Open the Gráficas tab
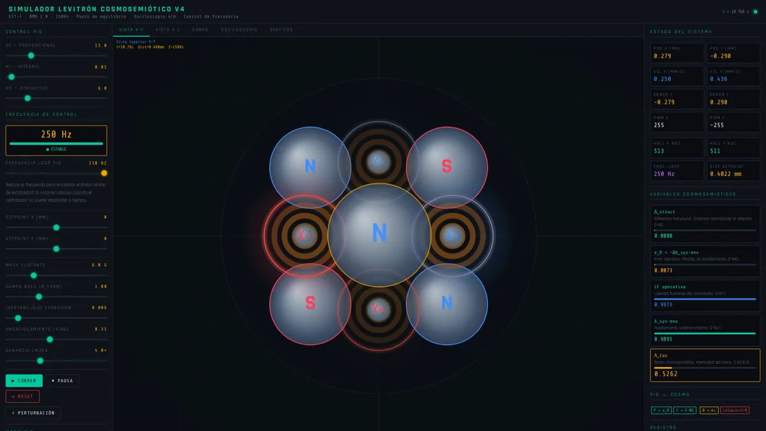Screen dimensions: 766x431 (x=282, y=29)
